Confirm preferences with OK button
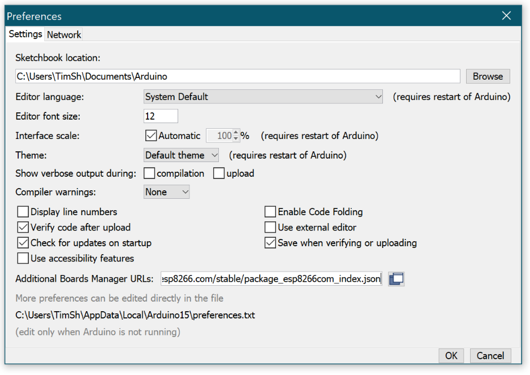Screen dimensions: 530x375 click(x=451, y=356)
